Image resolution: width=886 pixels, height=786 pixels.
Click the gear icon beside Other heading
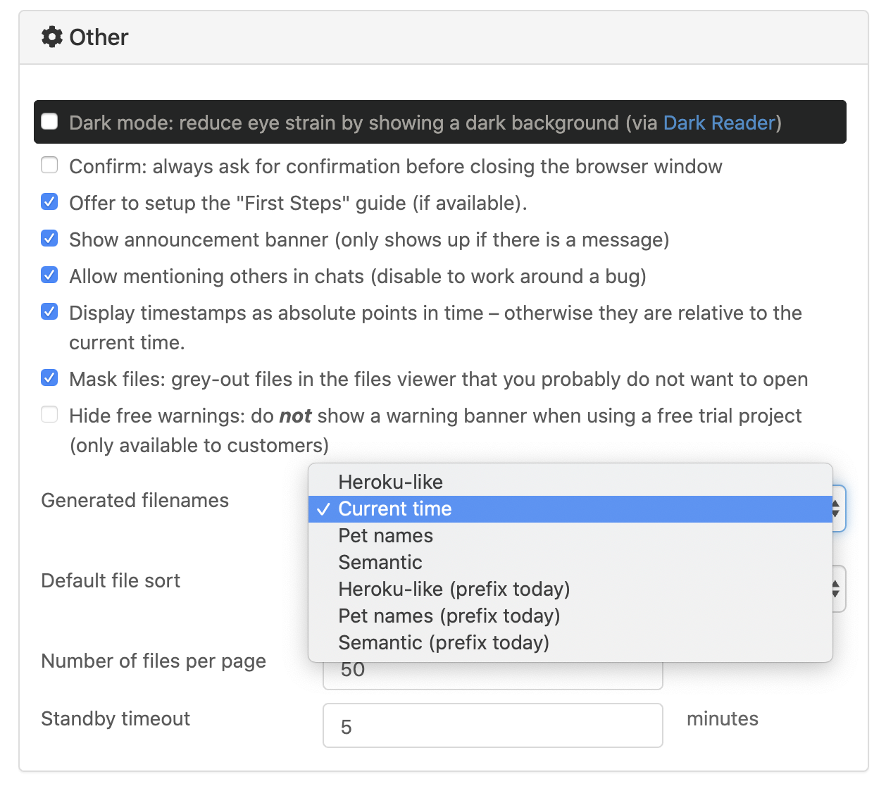(x=52, y=37)
